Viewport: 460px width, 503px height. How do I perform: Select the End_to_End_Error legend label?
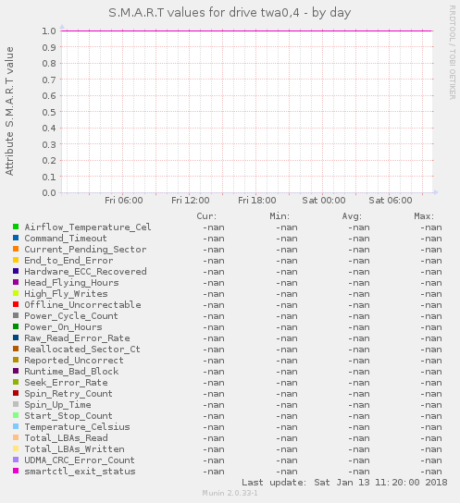(68, 261)
